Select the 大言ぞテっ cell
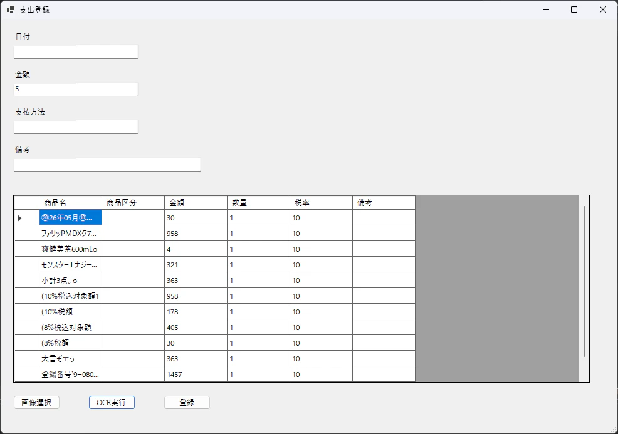The width and height of the screenshot is (618, 434). tap(71, 358)
